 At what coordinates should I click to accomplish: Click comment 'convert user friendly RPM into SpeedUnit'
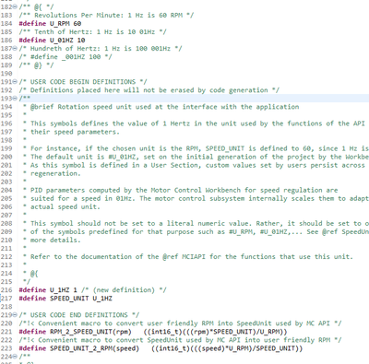(x=180, y=323)
